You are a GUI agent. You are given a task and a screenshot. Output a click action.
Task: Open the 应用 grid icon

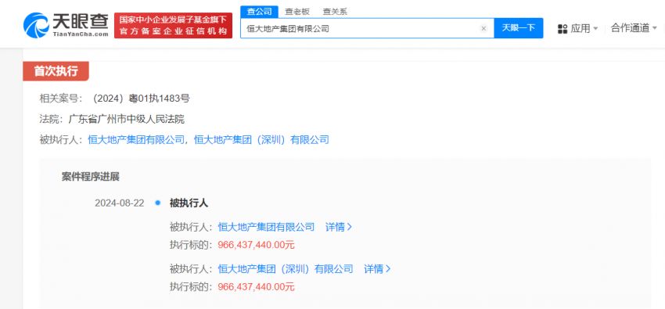click(x=563, y=29)
